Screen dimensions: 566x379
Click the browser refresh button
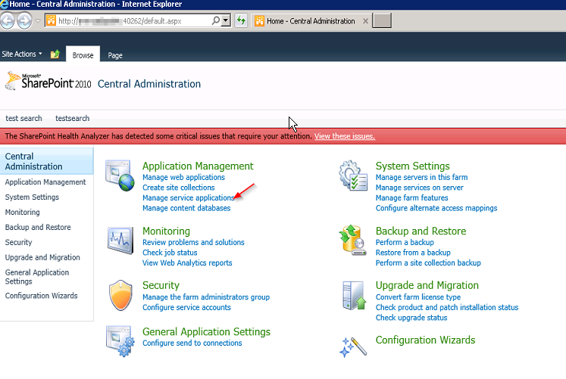(x=241, y=20)
